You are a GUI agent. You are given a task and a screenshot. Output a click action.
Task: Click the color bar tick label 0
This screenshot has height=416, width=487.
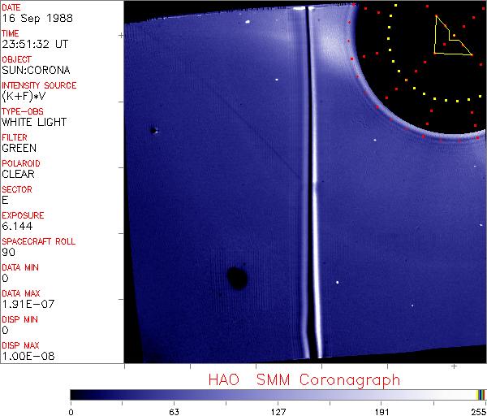point(71,412)
